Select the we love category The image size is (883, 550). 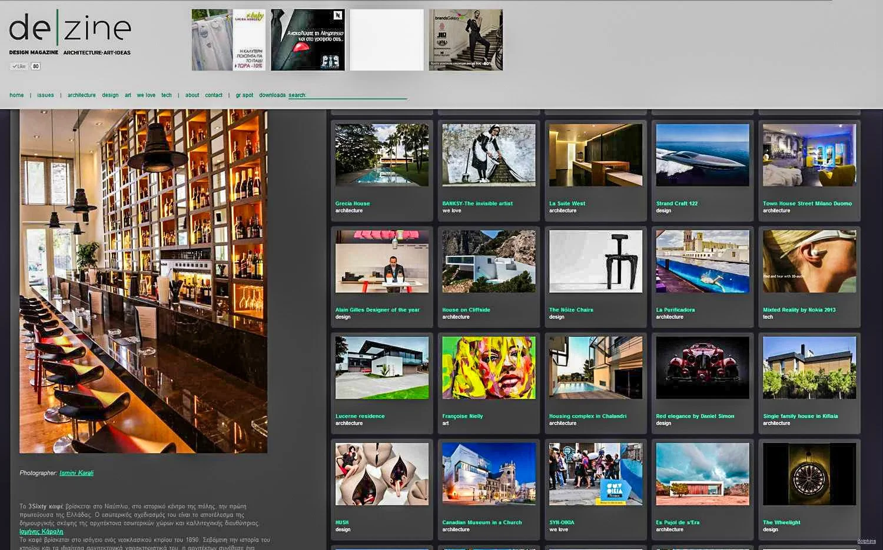(146, 95)
